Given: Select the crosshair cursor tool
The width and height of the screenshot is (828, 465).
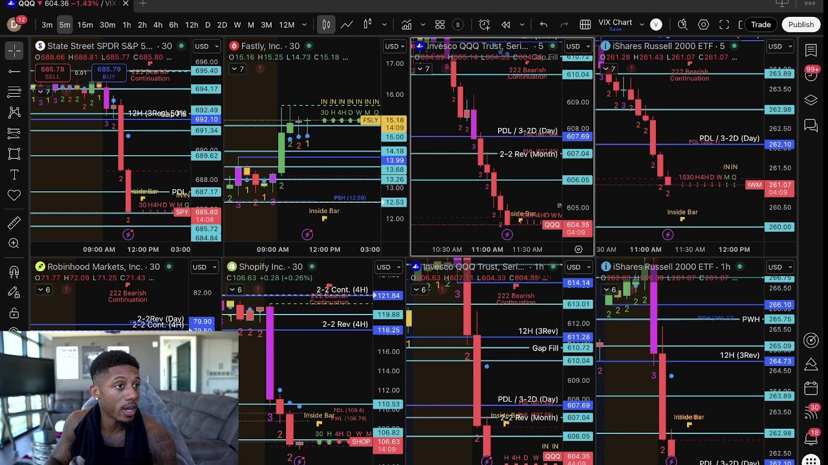Looking at the screenshot, I should pos(14,50).
